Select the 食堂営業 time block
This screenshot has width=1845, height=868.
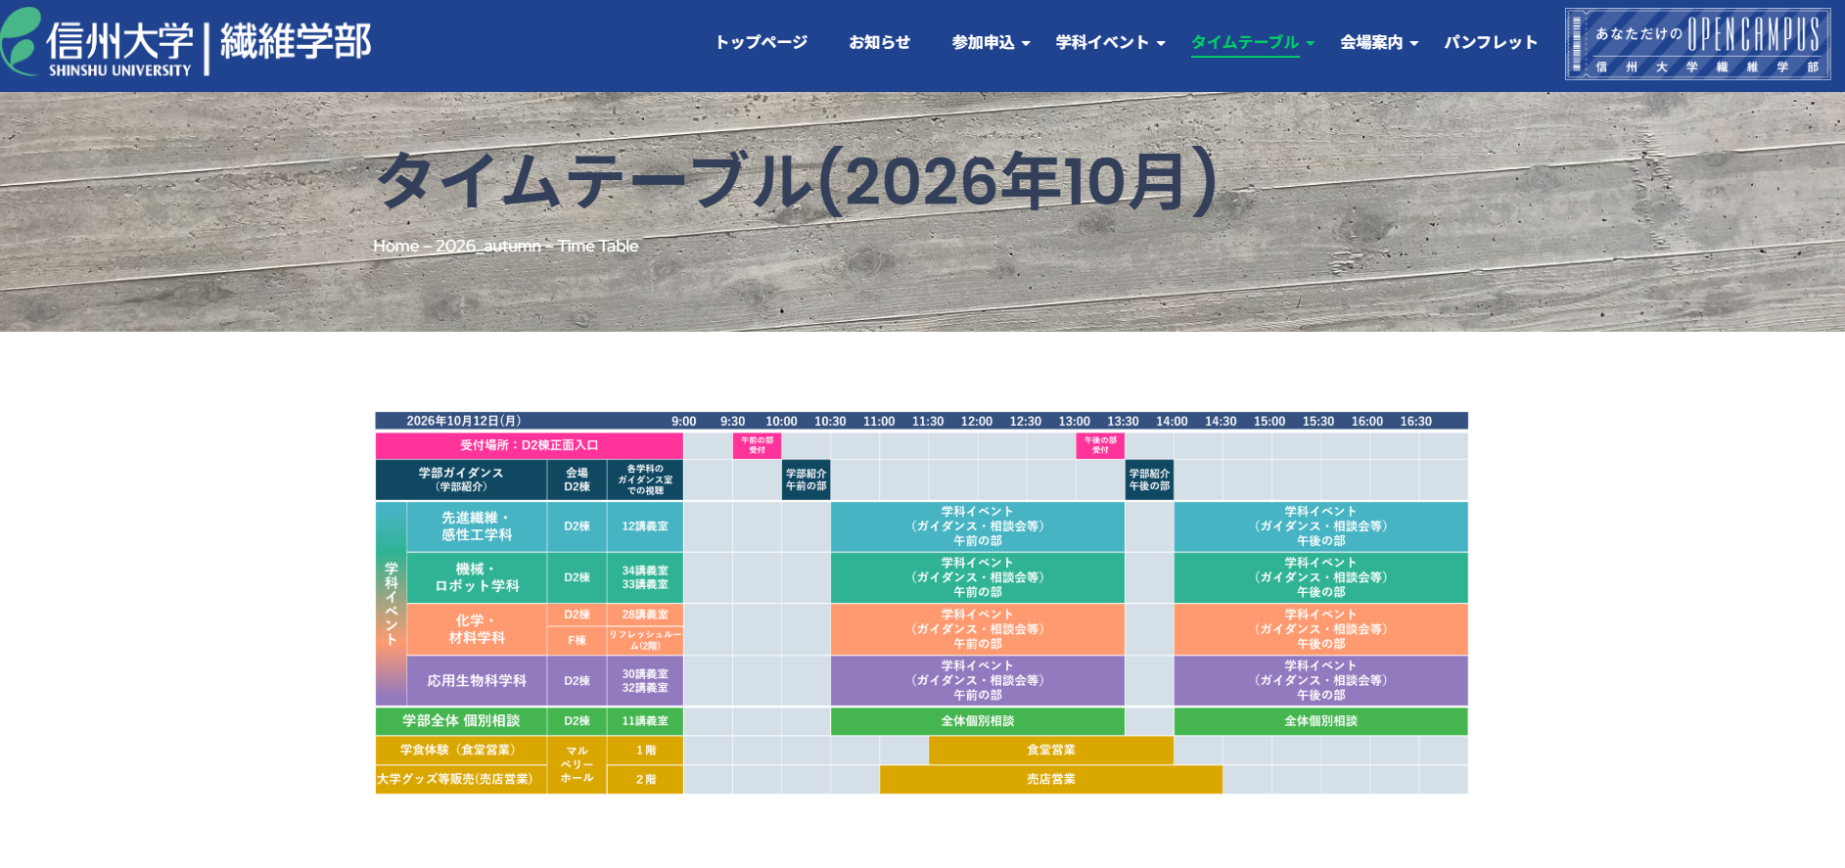(1051, 751)
